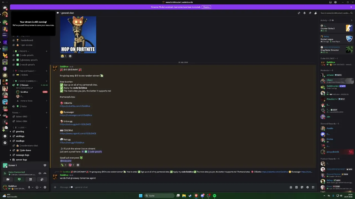Open microphone input options dropdown
This screenshot has width=355, height=199.
32,187
